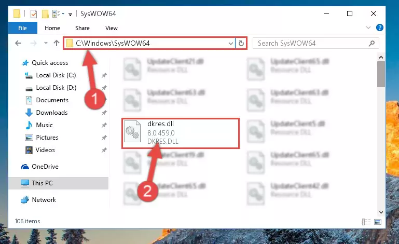This screenshot has height=244, width=399.
Task: Refresh the SysWOW64 folder view
Action: (241, 43)
